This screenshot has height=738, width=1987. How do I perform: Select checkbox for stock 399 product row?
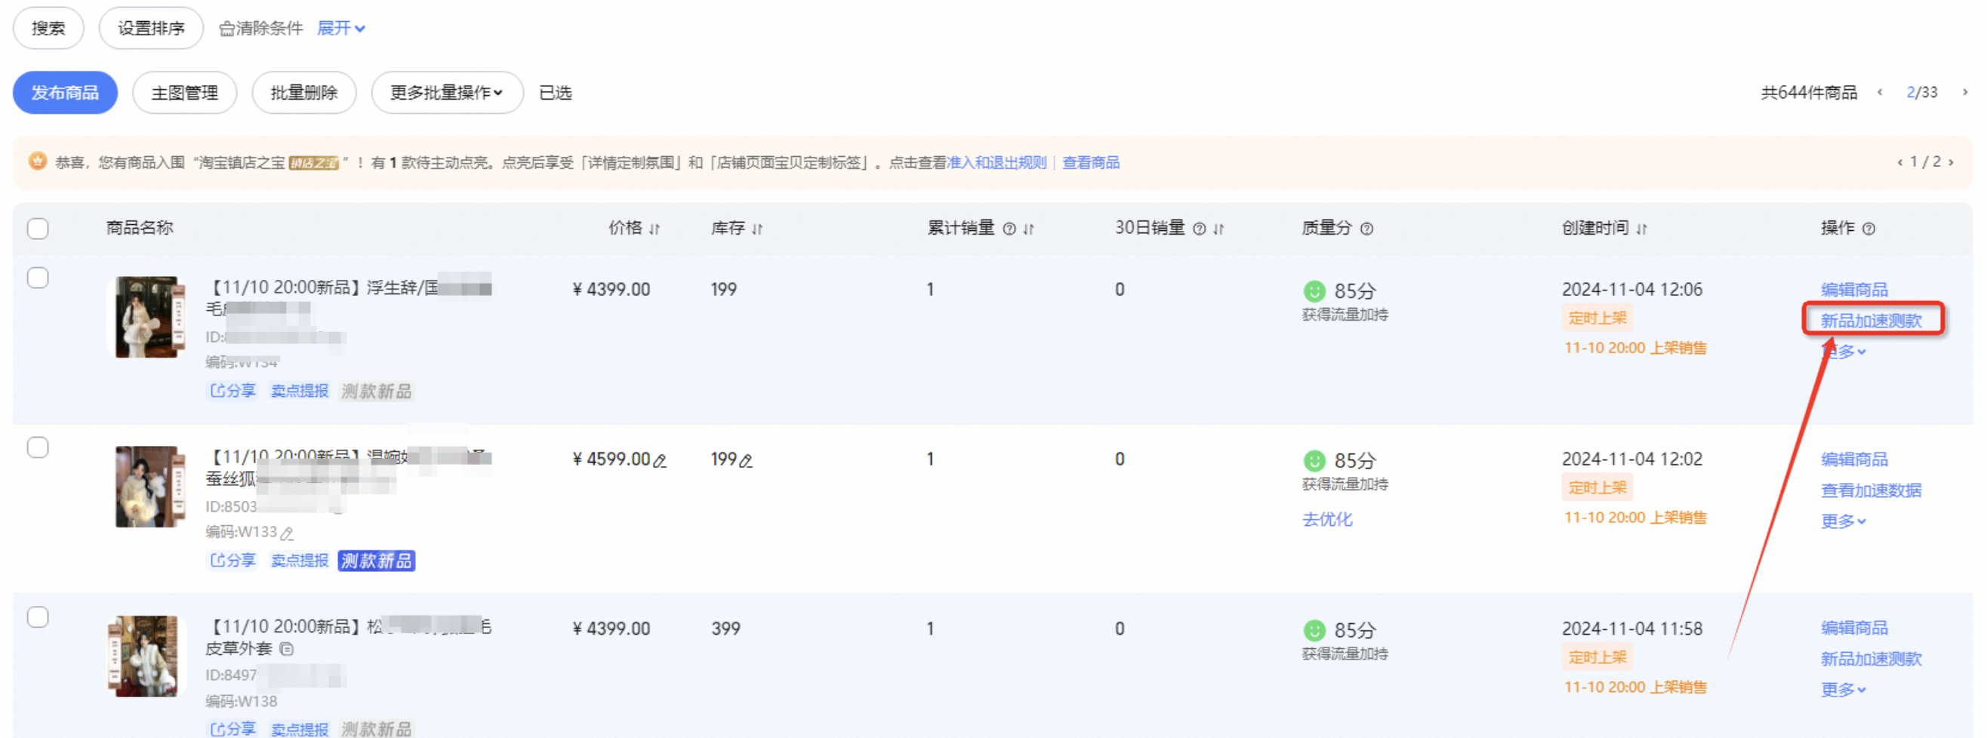[x=38, y=617]
